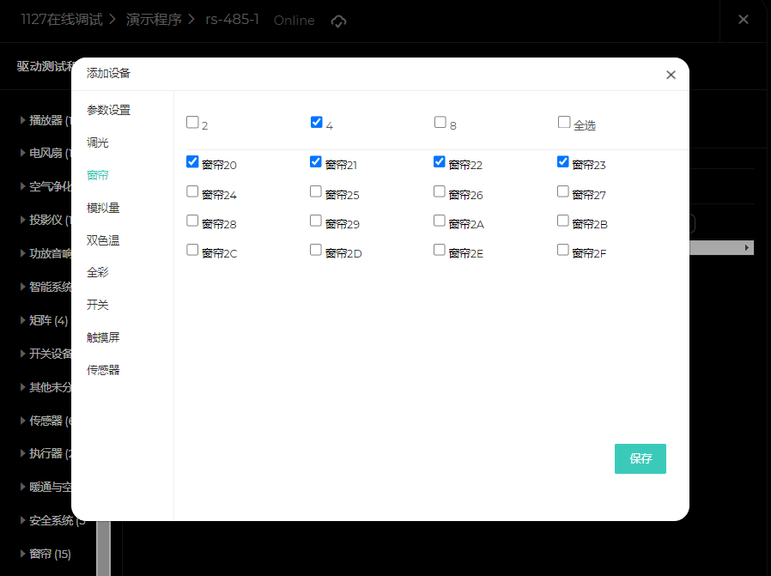
Task: Check the 8 checkbox
Action: [x=440, y=122]
